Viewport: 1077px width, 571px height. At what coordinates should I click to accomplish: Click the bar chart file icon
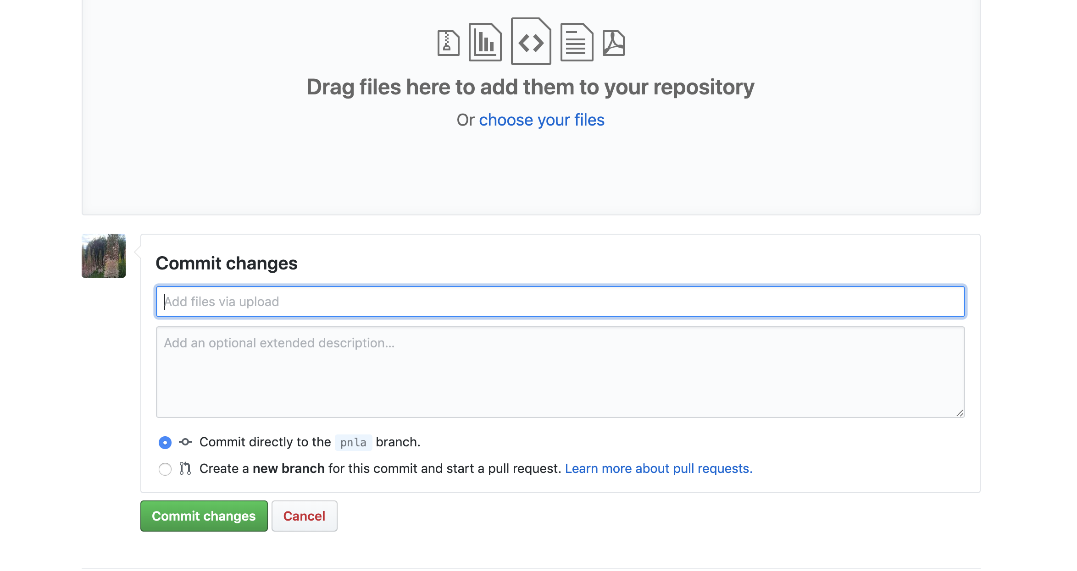click(x=485, y=42)
